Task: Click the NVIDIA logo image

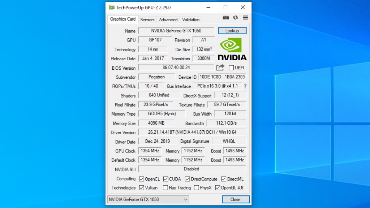Action: (x=232, y=49)
